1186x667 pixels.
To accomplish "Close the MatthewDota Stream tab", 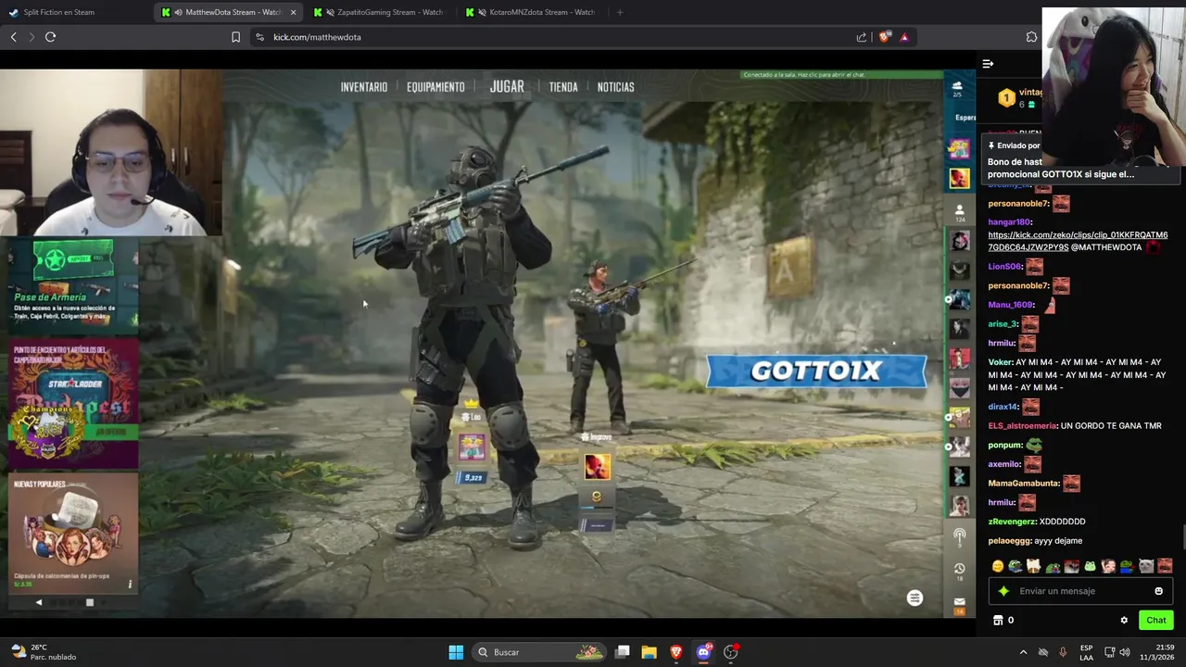I will (x=294, y=12).
